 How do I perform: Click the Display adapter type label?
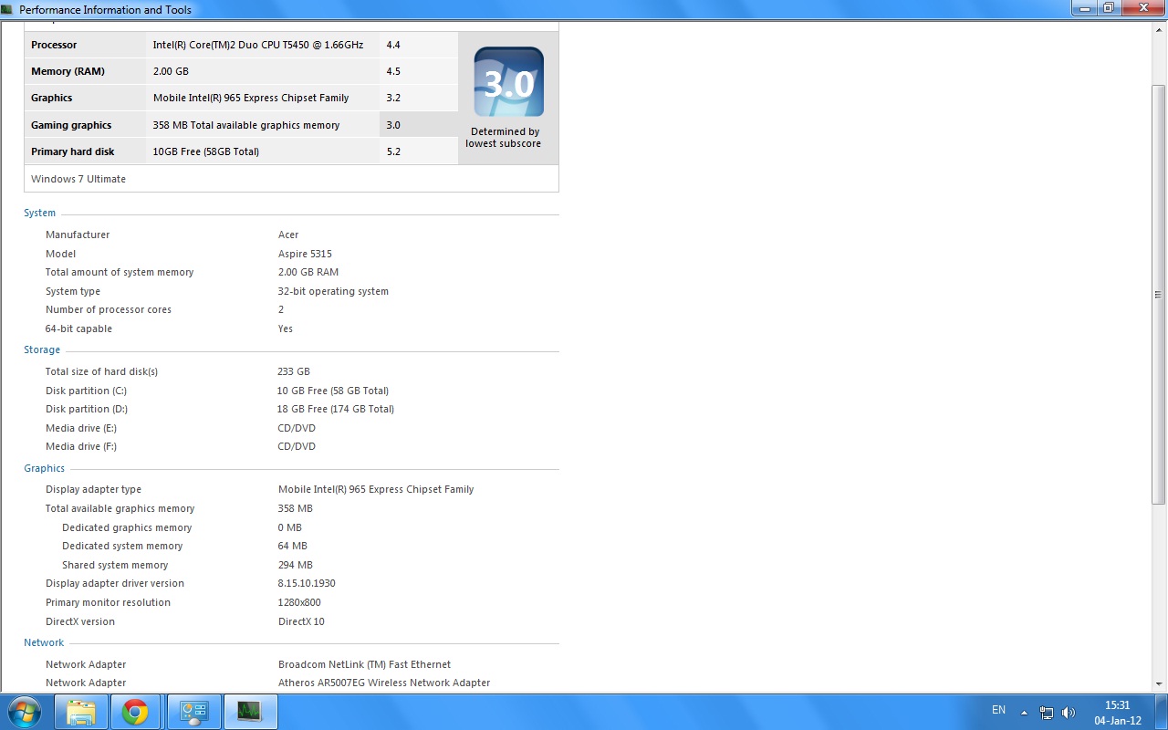93,489
